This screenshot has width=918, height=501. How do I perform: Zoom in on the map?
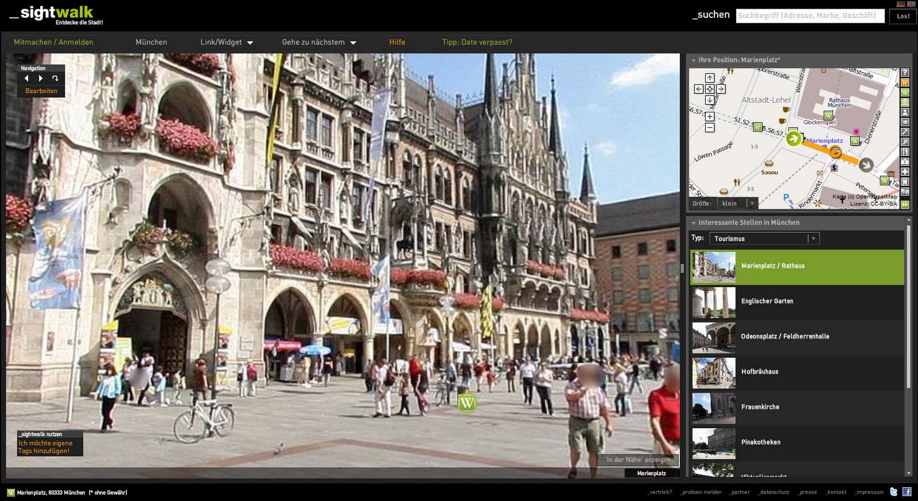click(x=710, y=116)
